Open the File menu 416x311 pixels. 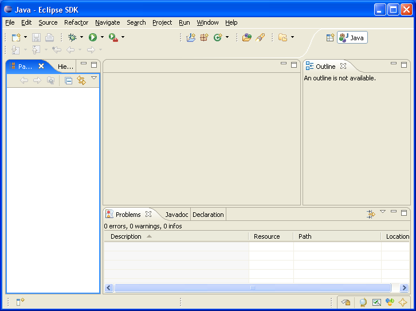tap(10, 22)
